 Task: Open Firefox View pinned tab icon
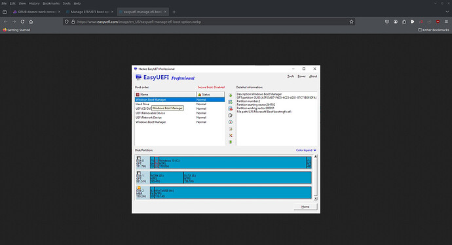pyautogui.click(x=5, y=12)
